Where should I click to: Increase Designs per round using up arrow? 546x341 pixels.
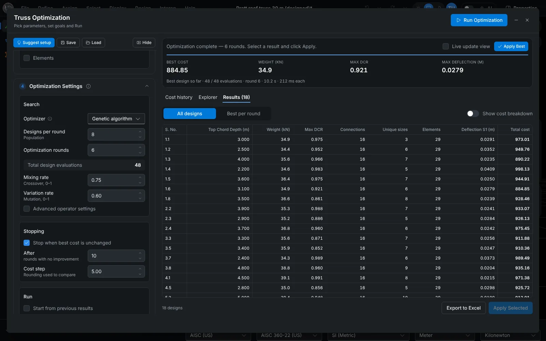tap(140, 132)
